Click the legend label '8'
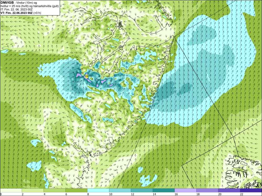The image size is (262, 196). [88, 194]
